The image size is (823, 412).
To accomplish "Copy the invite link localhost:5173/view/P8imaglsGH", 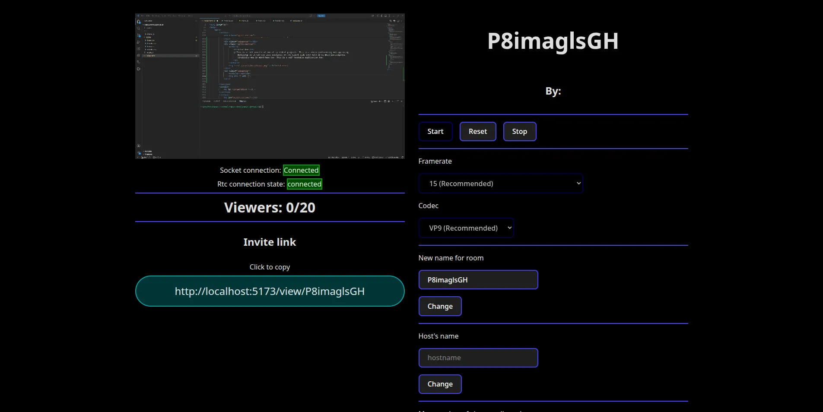I will (270, 291).
